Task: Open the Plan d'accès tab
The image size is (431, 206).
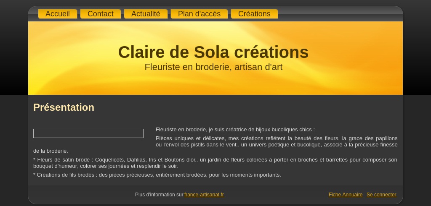Action: 199,14
